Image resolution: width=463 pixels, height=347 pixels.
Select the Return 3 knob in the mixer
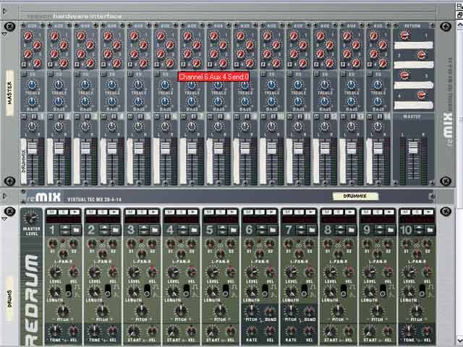click(404, 75)
